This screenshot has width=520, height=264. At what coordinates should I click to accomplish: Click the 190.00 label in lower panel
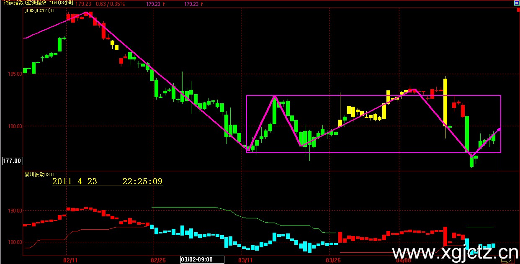[15, 211]
